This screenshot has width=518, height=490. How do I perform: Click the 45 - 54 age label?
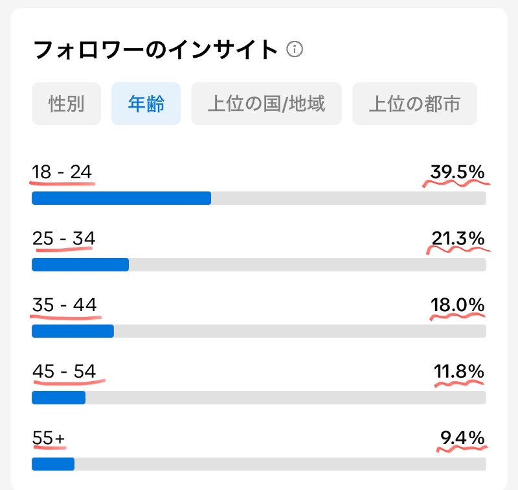click(64, 371)
